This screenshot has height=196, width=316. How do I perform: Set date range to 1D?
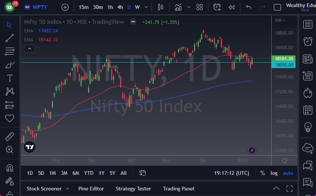point(30,173)
